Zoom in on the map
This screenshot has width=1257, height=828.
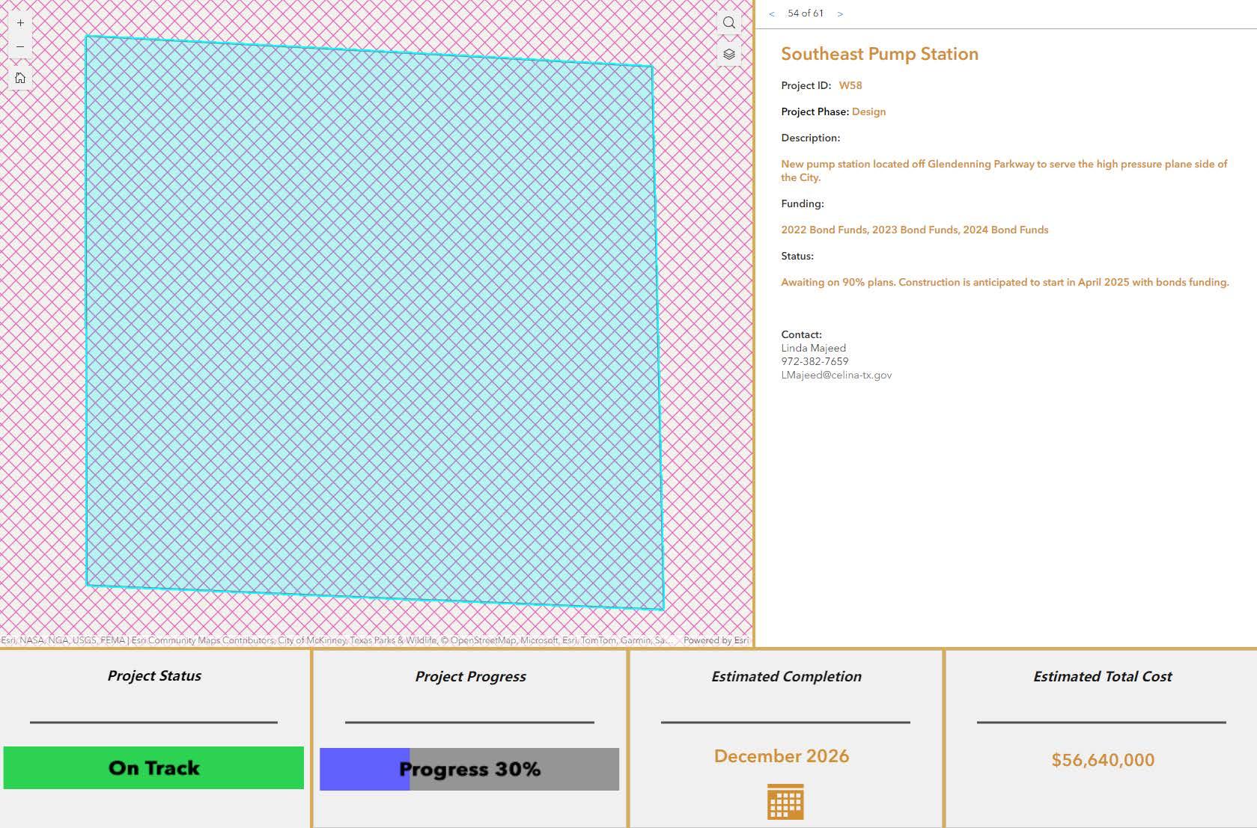pos(20,23)
